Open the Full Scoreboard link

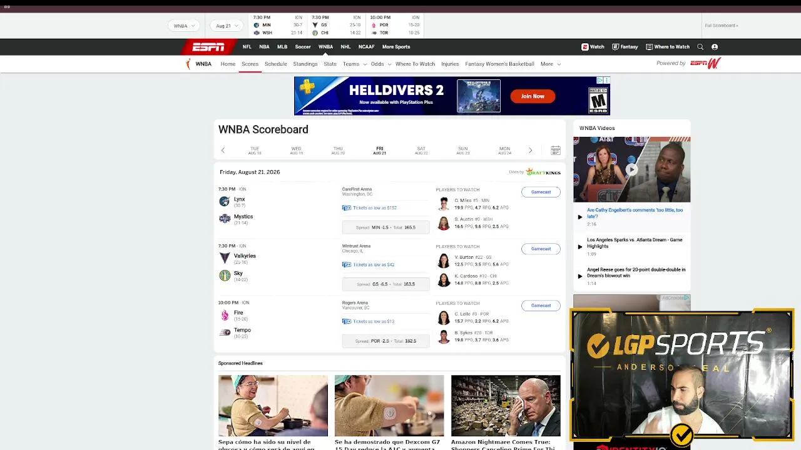722,26
